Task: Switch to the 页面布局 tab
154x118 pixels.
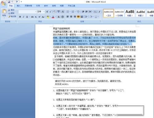Action: 28,6
